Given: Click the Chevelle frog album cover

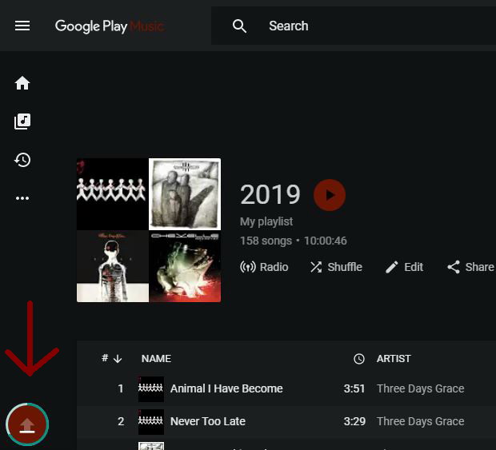Looking at the screenshot, I should [x=185, y=266].
